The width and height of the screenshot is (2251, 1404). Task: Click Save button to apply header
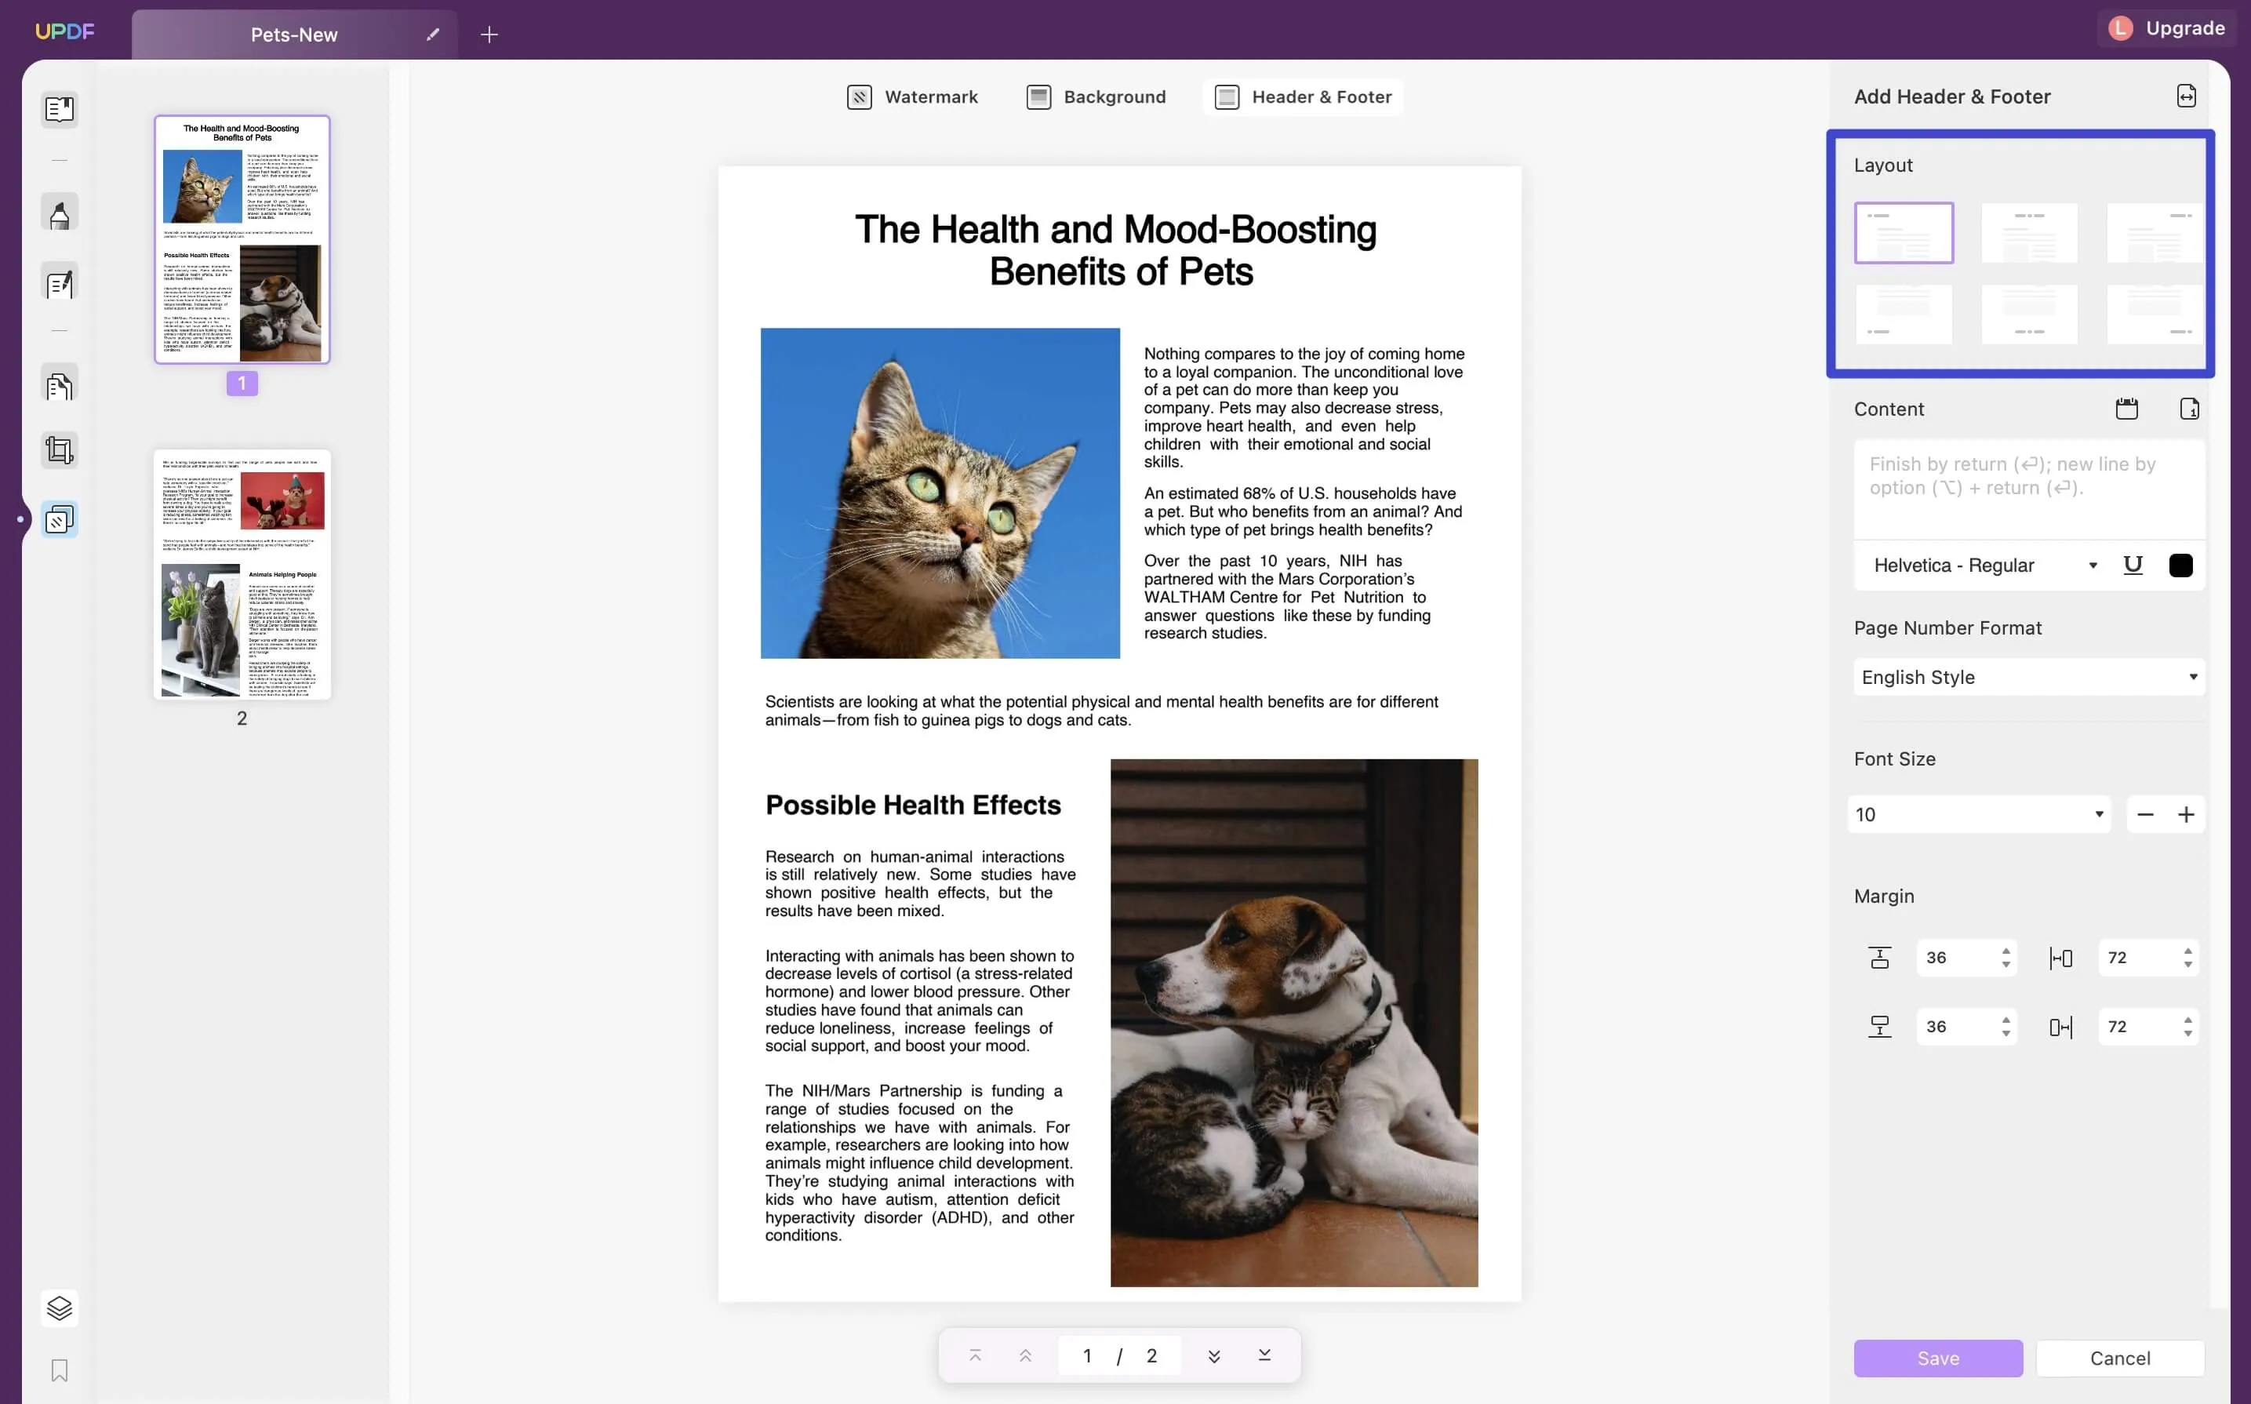[x=1937, y=1359]
